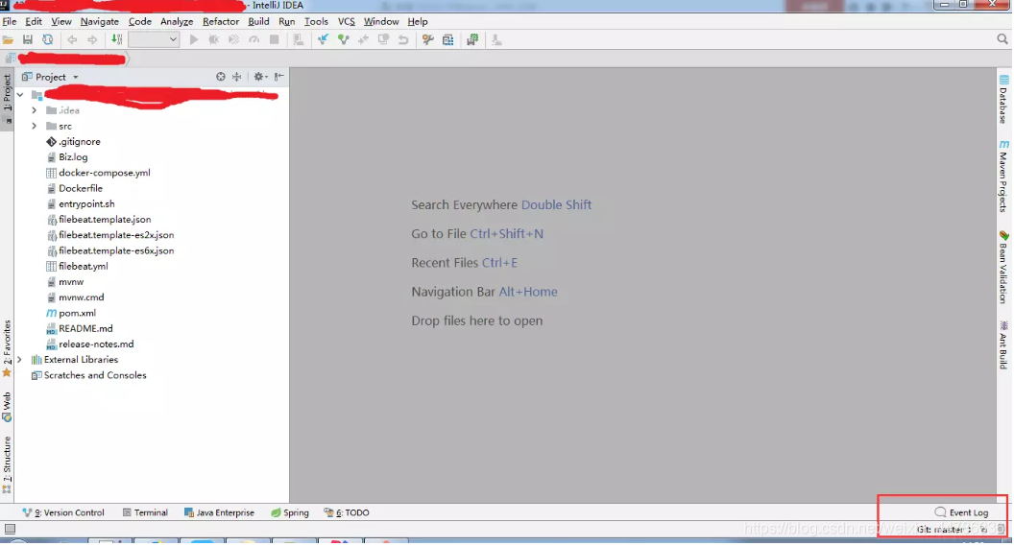The image size is (1014, 546).
Task: Open the File menu
Action: pyautogui.click(x=10, y=21)
